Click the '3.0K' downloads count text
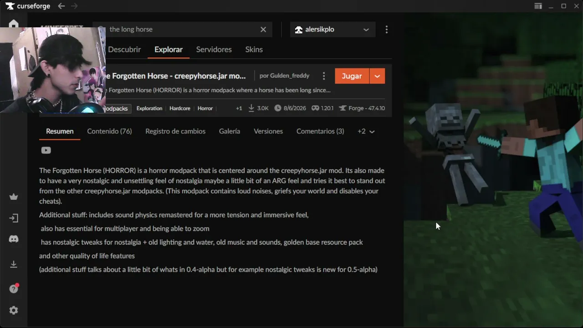 [x=263, y=108]
